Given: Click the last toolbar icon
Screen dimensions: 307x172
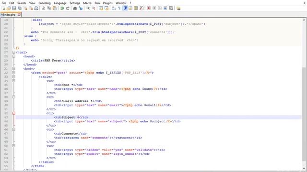Looking at the screenshot, I should point(178,8).
